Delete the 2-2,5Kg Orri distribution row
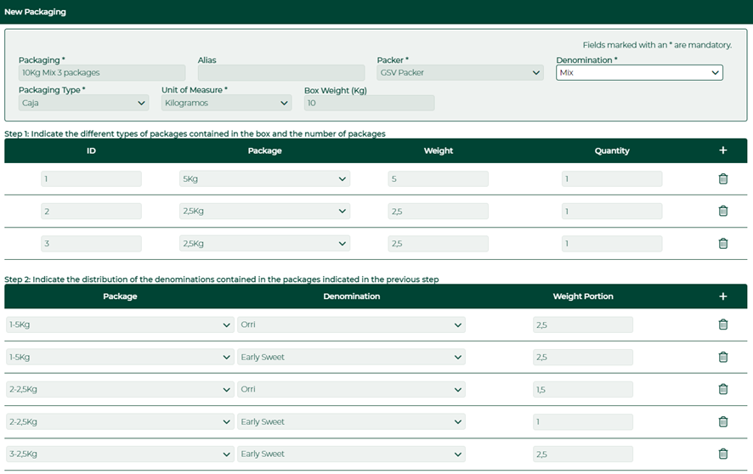 pos(722,389)
